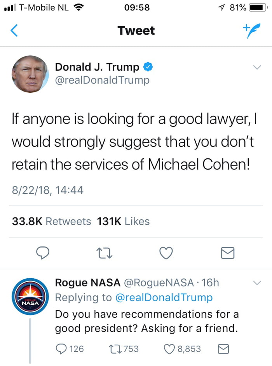The height and width of the screenshot is (366, 272).
Task: Tap the battery indicator in status bar
Action: coord(257,7)
